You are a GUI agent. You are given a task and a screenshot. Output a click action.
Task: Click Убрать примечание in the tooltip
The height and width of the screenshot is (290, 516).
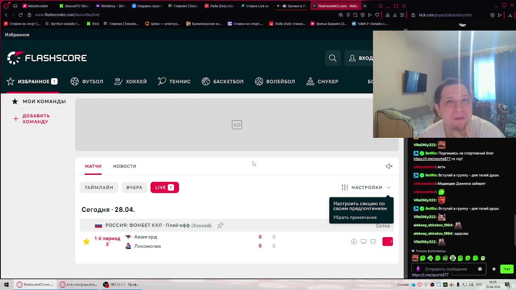point(355,217)
